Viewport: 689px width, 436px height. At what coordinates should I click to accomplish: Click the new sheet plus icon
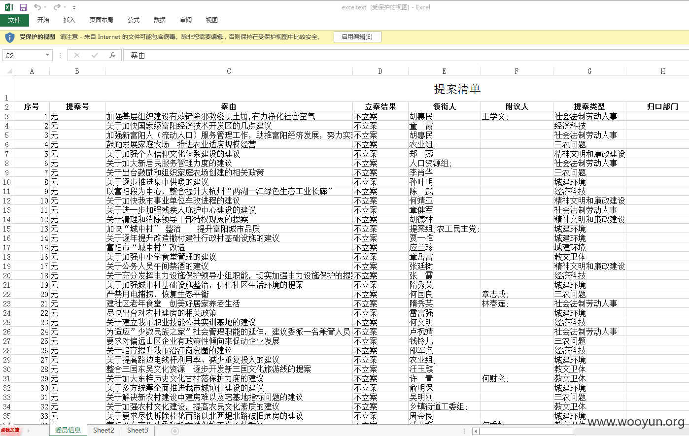tap(175, 431)
